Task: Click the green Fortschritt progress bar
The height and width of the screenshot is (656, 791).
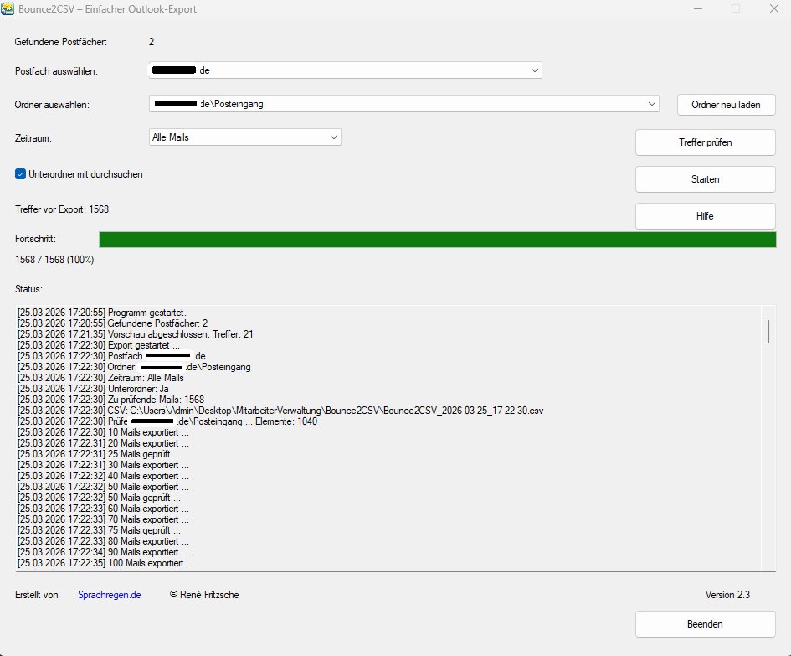Action: pos(437,240)
